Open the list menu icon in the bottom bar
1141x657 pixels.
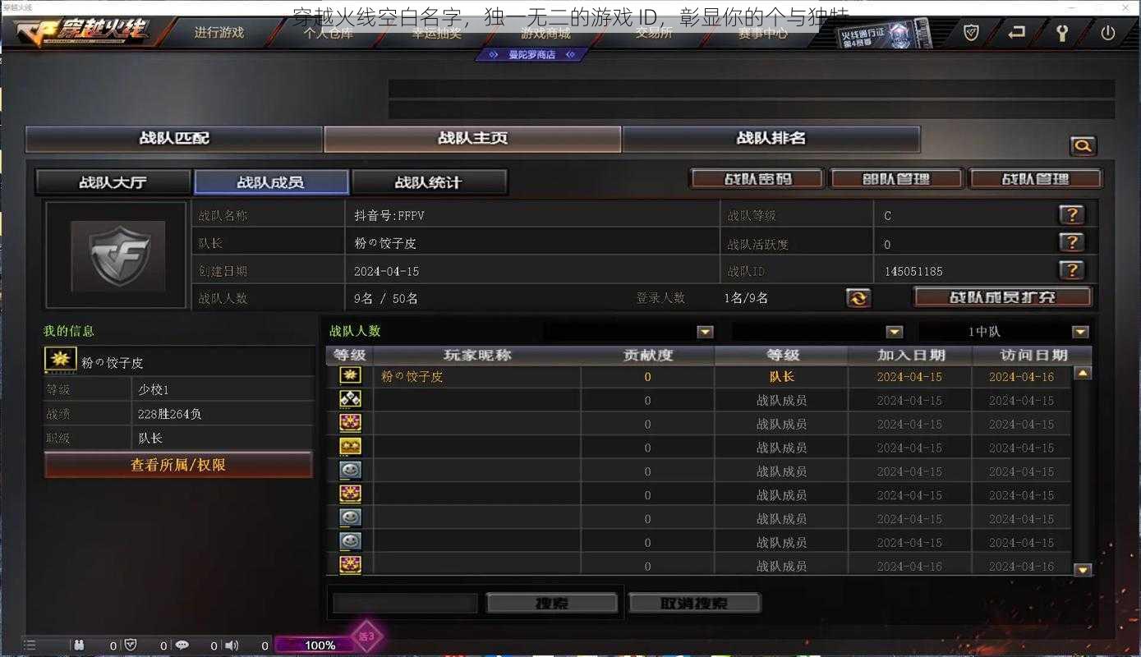pos(30,646)
